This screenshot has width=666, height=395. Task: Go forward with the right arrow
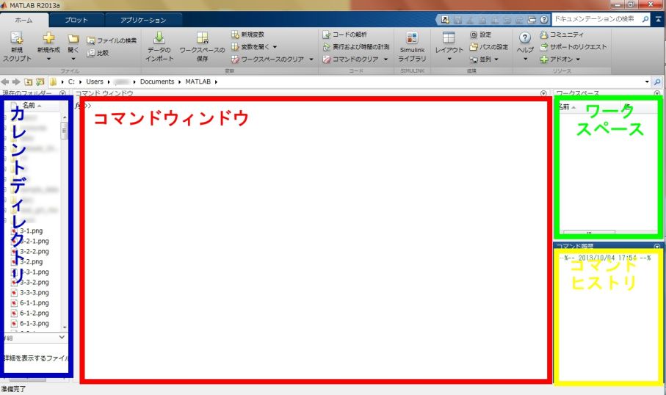tap(16, 81)
